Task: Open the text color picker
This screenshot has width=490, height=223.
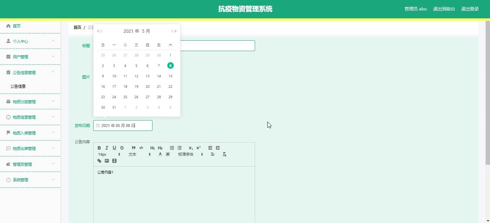Action: (160, 154)
